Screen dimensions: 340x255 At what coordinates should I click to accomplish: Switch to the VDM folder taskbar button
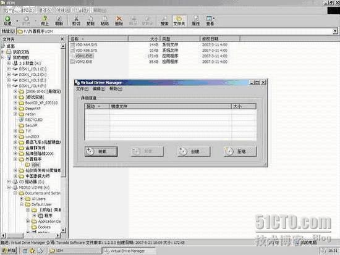[74, 251]
